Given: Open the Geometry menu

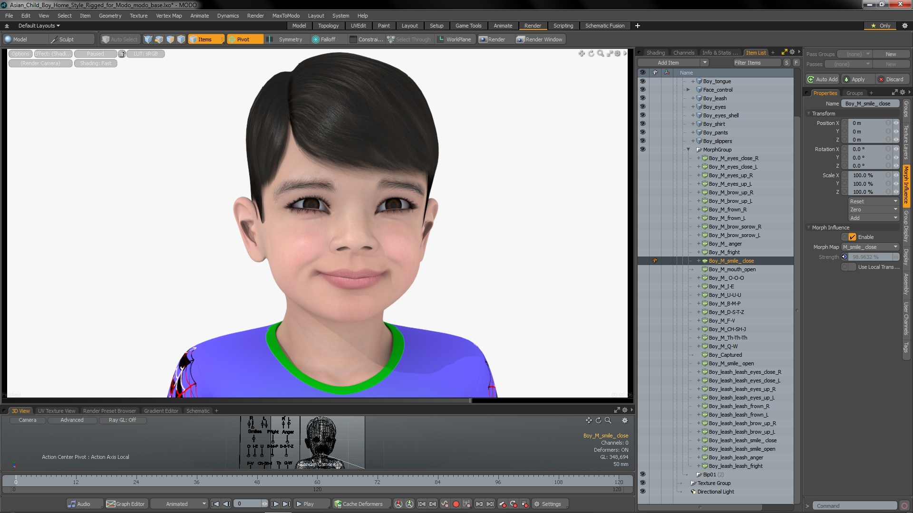Looking at the screenshot, I should point(110,16).
